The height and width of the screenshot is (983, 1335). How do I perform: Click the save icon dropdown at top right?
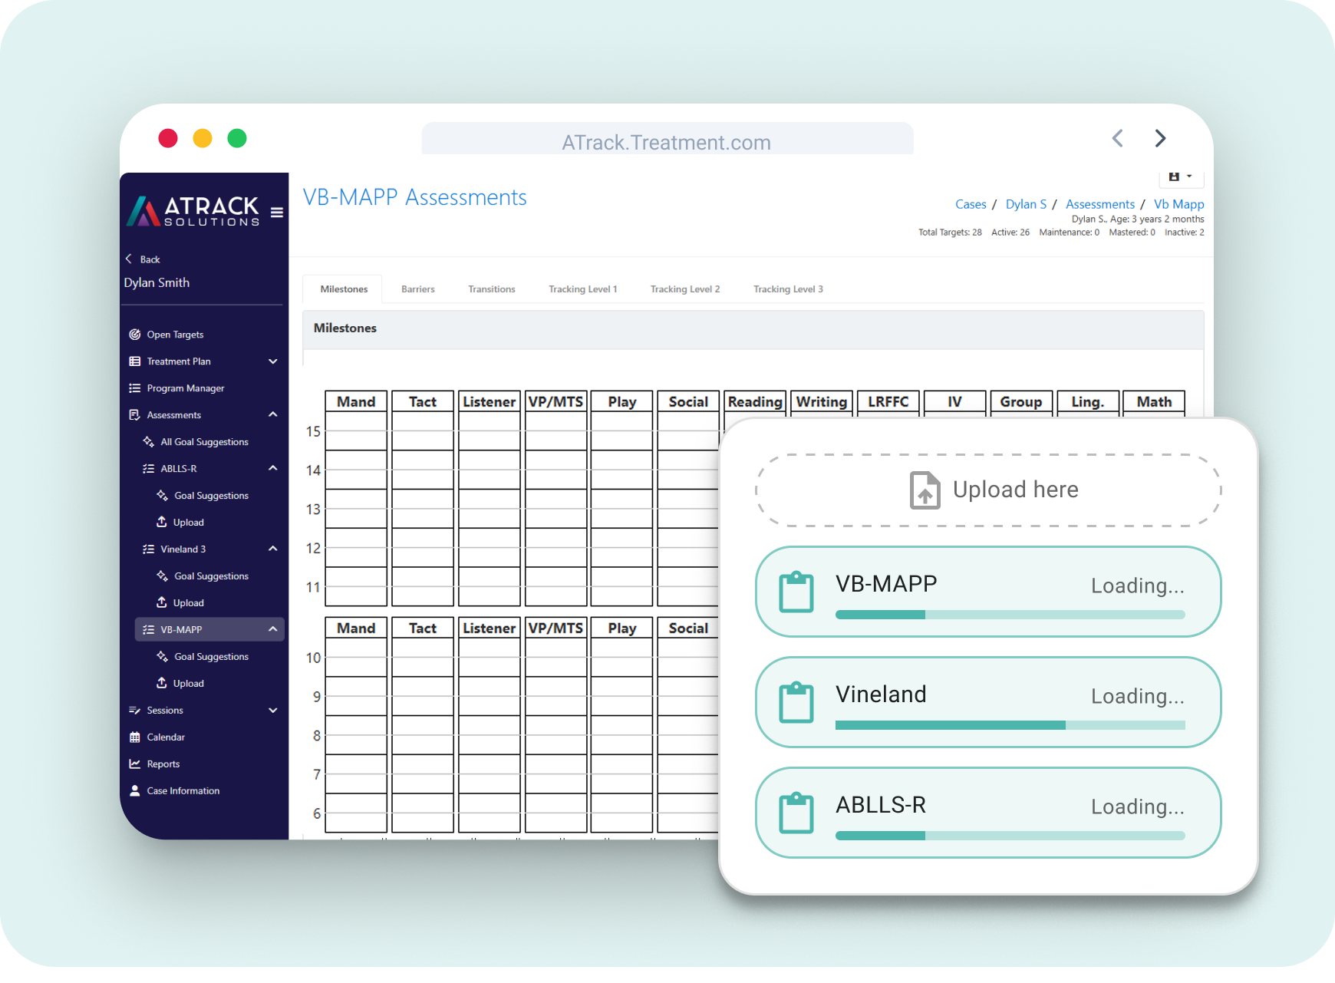point(1181,177)
